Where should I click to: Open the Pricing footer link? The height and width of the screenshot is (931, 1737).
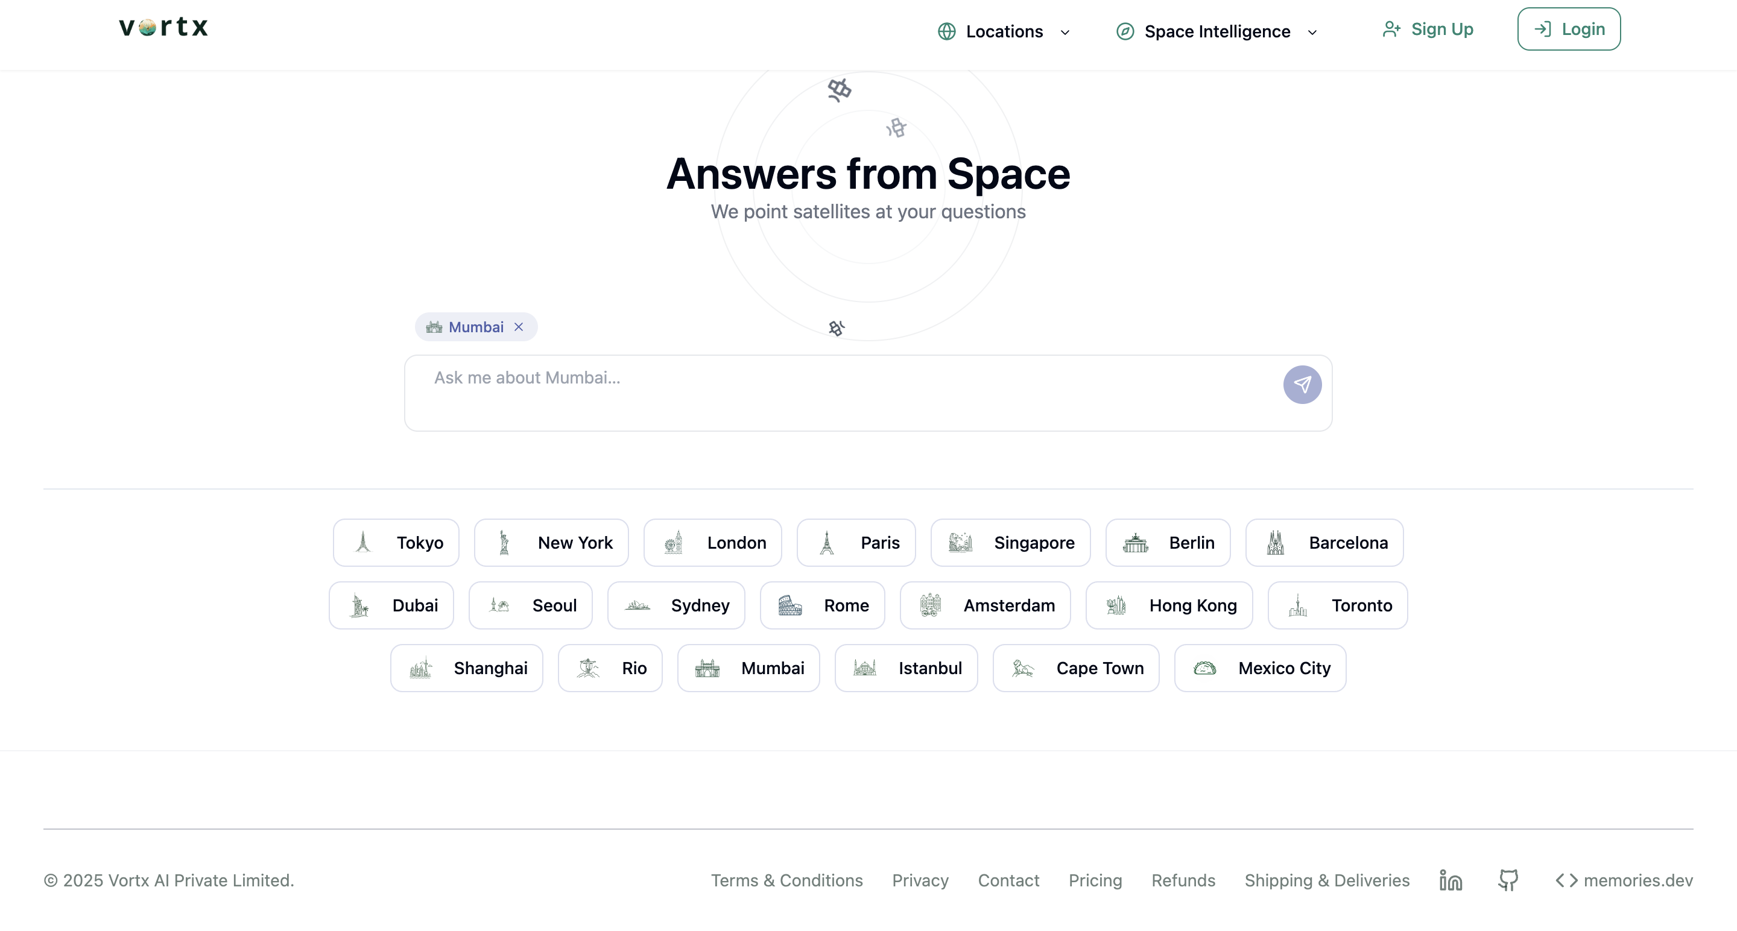pyautogui.click(x=1095, y=880)
